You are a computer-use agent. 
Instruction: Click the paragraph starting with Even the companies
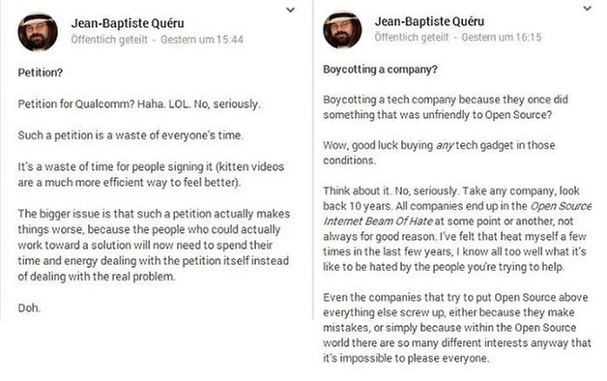[457, 328]
